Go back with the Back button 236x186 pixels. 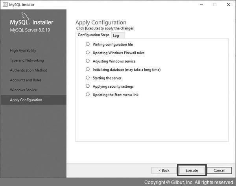coord(164,170)
